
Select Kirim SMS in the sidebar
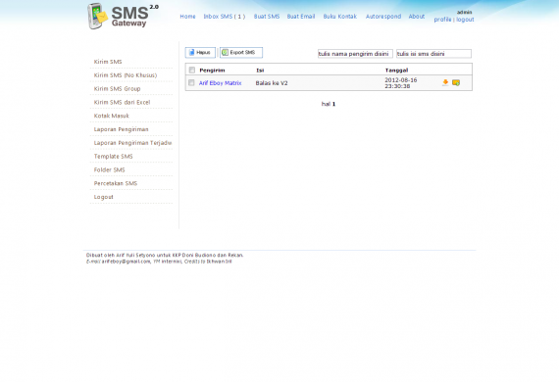point(108,62)
